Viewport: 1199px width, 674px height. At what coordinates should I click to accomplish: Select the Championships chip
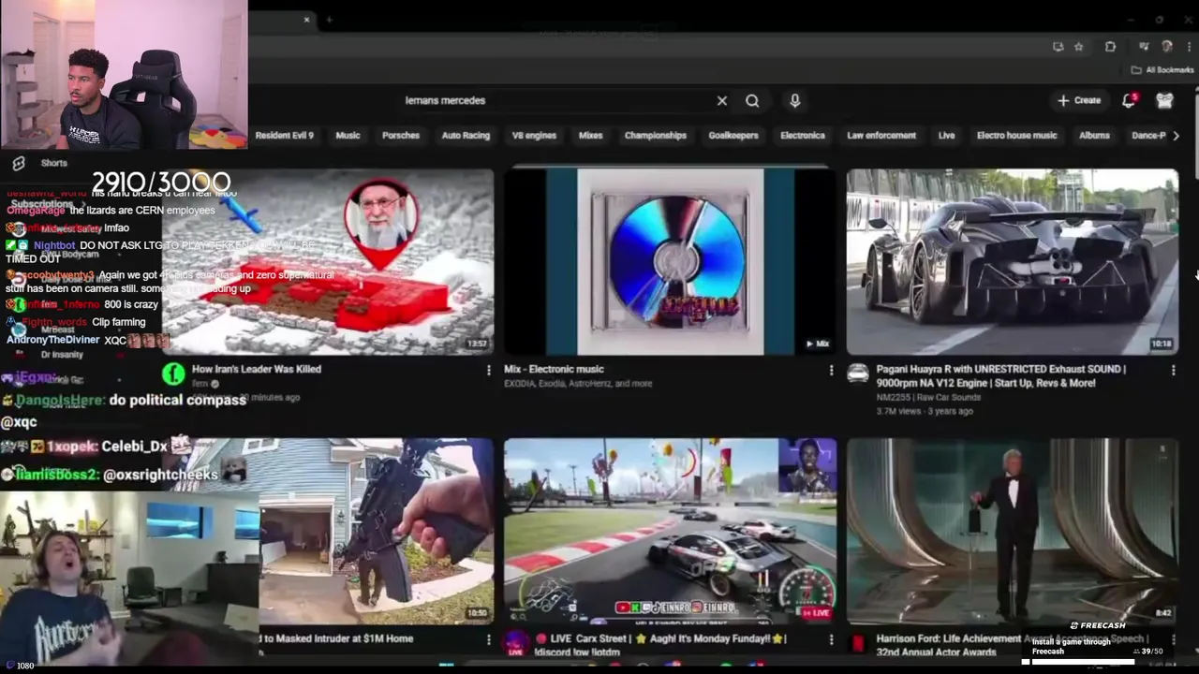click(x=656, y=136)
